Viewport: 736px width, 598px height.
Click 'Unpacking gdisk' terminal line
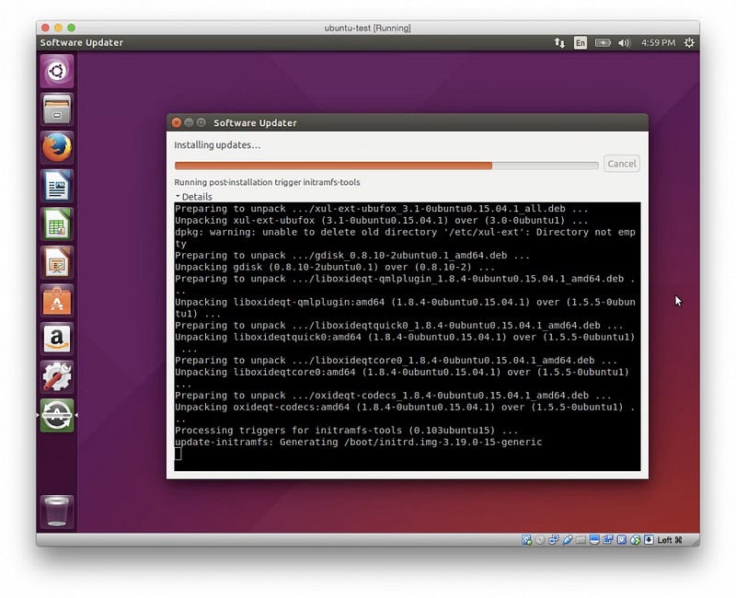point(335,267)
